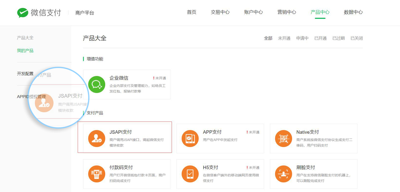
Task: Click the 商户平台 header label
Action: tap(85, 13)
